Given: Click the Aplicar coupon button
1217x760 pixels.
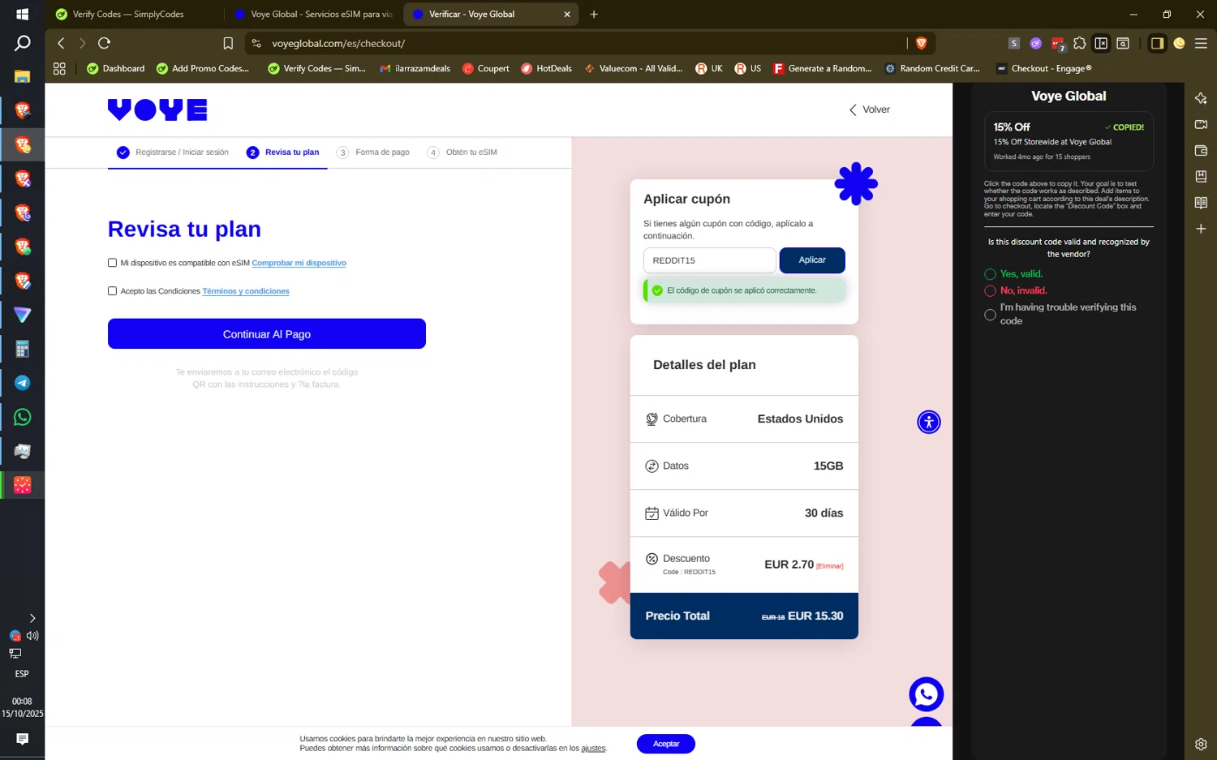Looking at the screenshot, I should pyautogui.click(x=812, y=260).
